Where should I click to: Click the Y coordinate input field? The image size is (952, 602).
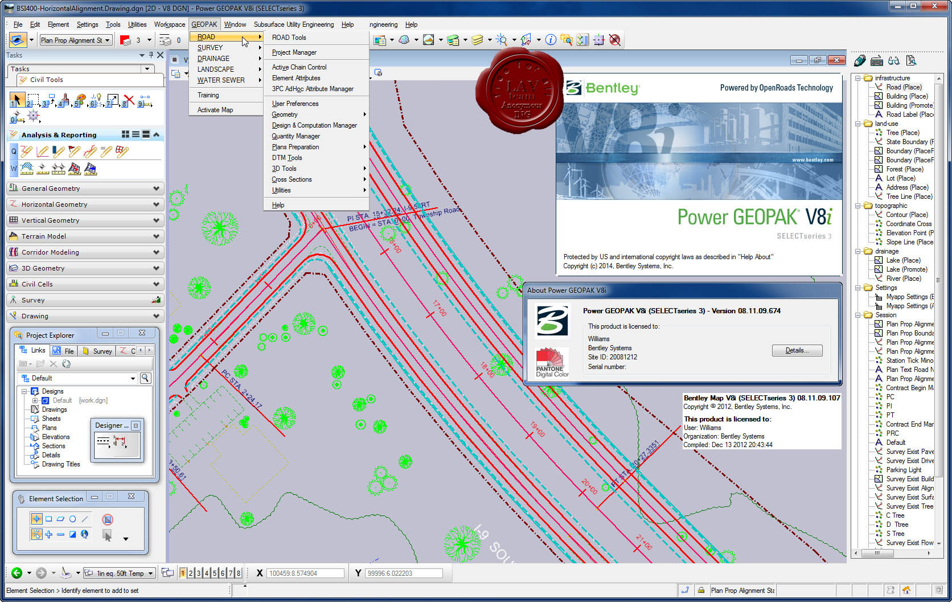tap(404, 573)
